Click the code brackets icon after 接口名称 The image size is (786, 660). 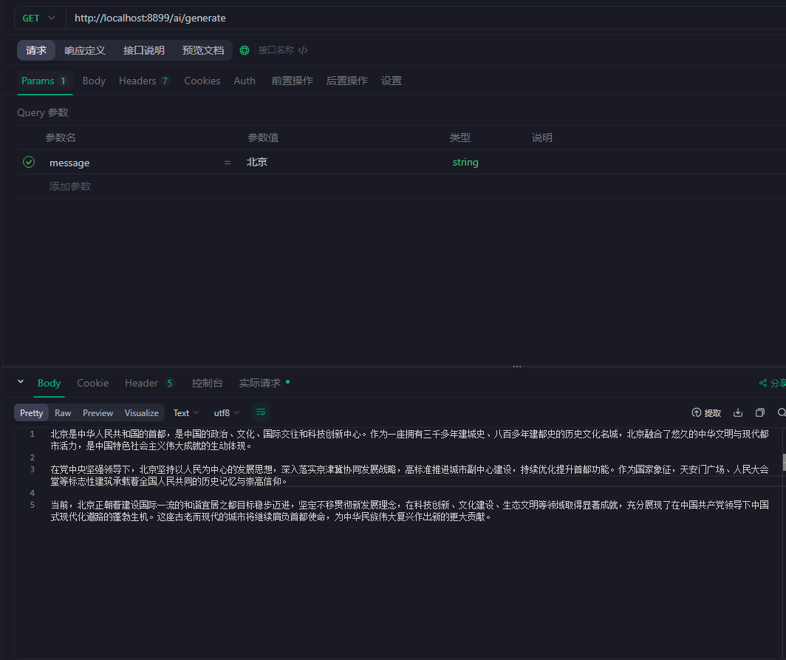(x=303, y=50)
